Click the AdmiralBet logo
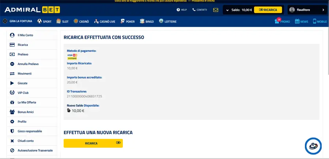 pos(32,10)
